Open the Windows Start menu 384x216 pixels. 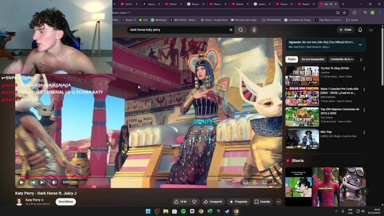148,211
